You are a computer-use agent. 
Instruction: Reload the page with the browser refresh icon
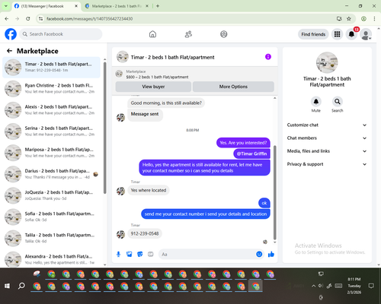pyautogui.click(x=28, y=18)
